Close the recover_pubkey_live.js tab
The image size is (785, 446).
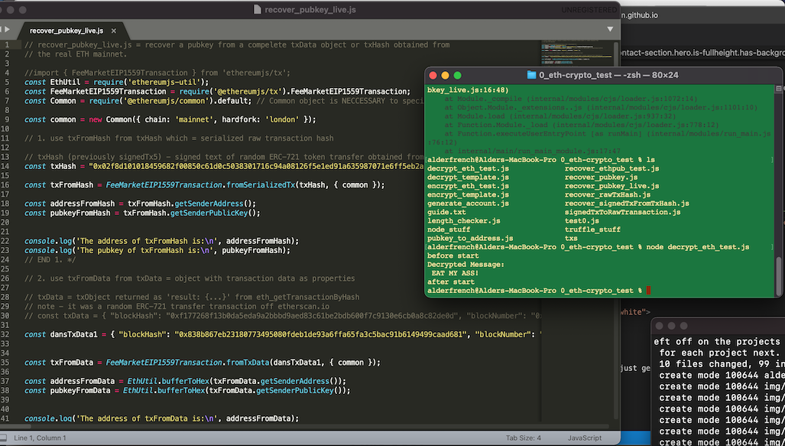[x=114, y=31]
